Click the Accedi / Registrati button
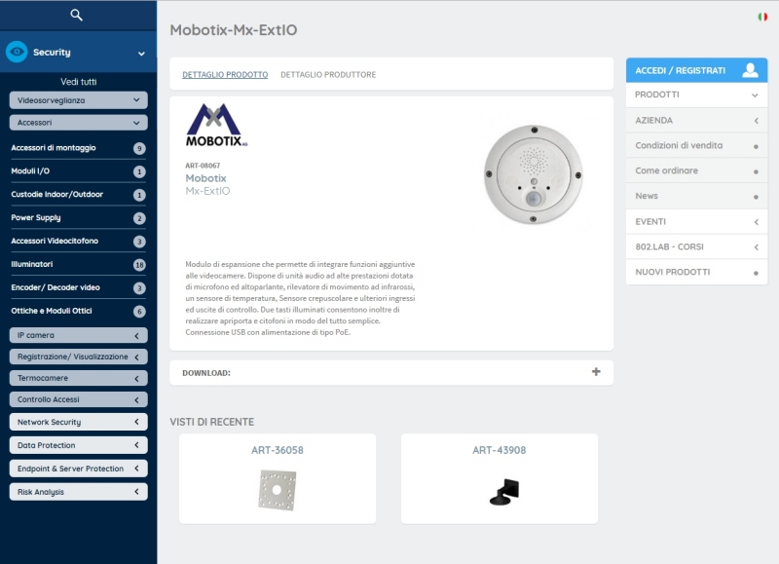The image size is (779, 564). tap(696, 70)
